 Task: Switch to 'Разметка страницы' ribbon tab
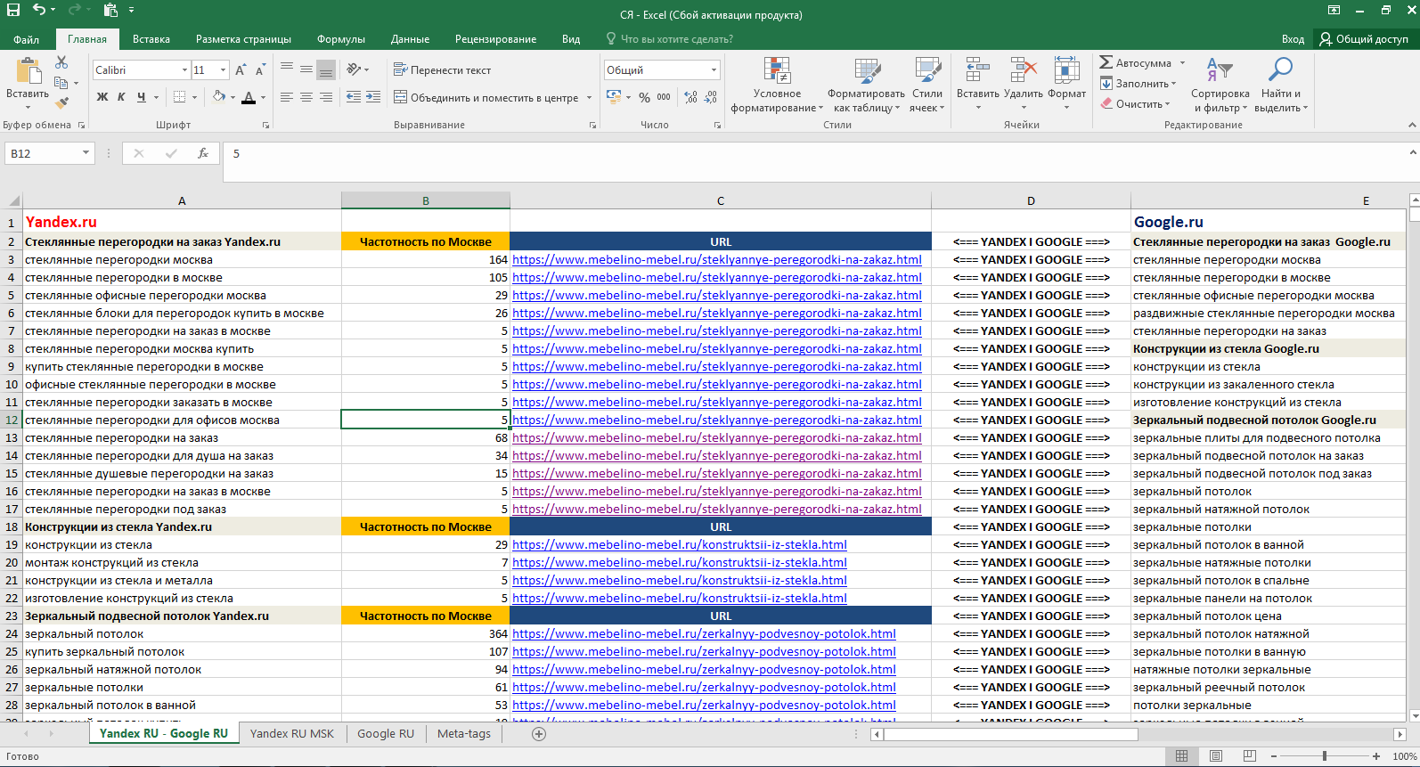pyautogui.click(x=243, y=39)
